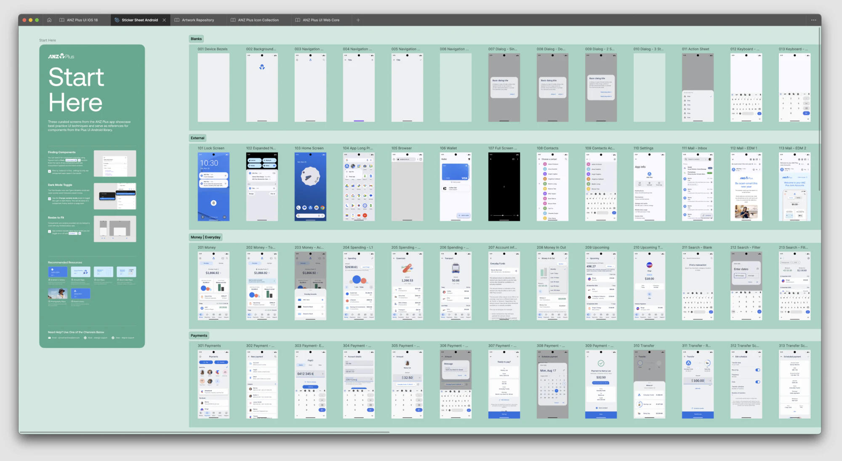Click the '111 Mail - Inbox' frame title
This screenshot has width=842, height=461.
click(695, 148)
